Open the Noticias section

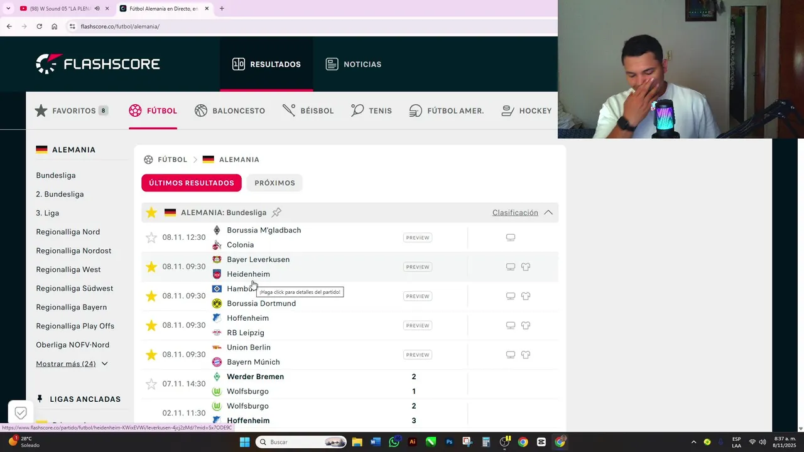pos(353,64)
